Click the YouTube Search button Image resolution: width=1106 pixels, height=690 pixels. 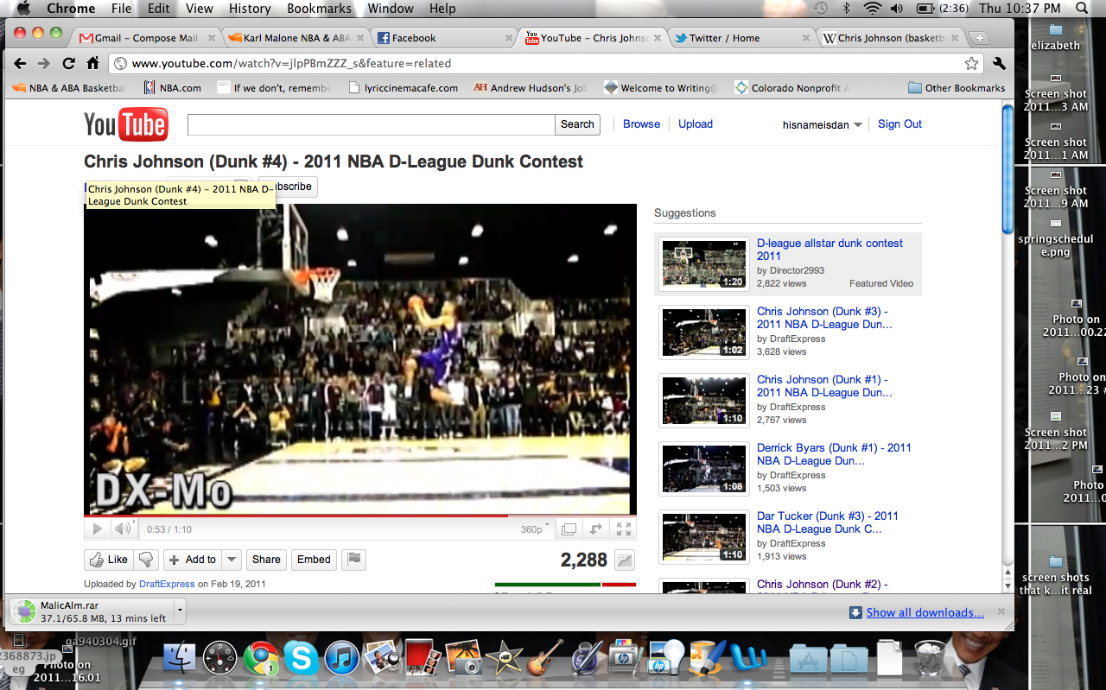click(x=577, y=124)
